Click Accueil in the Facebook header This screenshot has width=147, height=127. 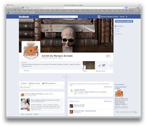coord(122,17)
